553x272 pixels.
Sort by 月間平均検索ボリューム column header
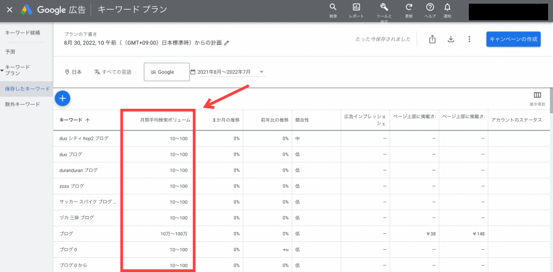[163, 120]
